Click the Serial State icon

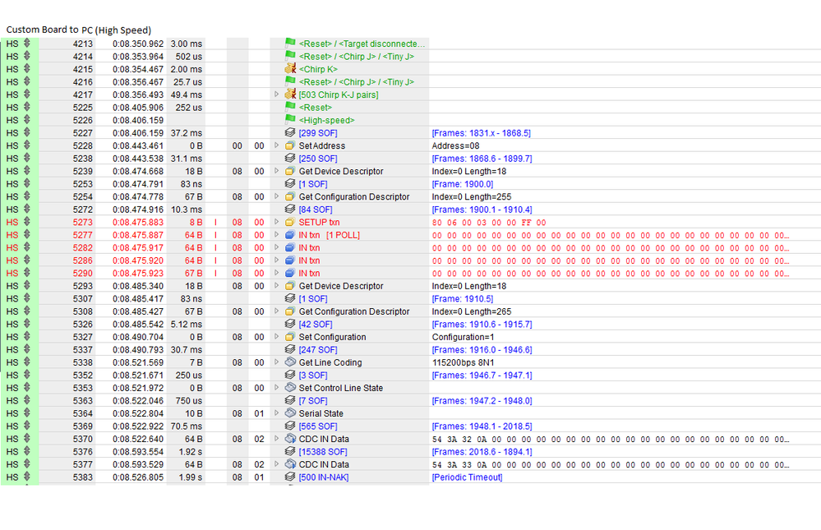click(x=290, y=412)
